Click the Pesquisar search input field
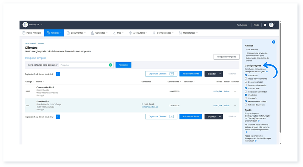The height and width of the screenshot is (167, 303). coord(83,65)
